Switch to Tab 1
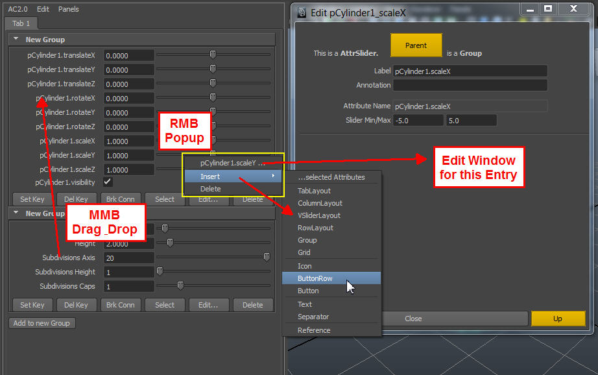Image resolution: width=598 pixels, height=375 pixels. click(x=21, y=23)
